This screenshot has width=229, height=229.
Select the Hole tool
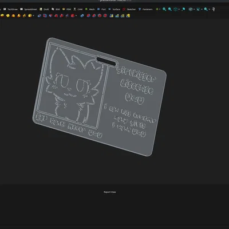click(45, 15)
